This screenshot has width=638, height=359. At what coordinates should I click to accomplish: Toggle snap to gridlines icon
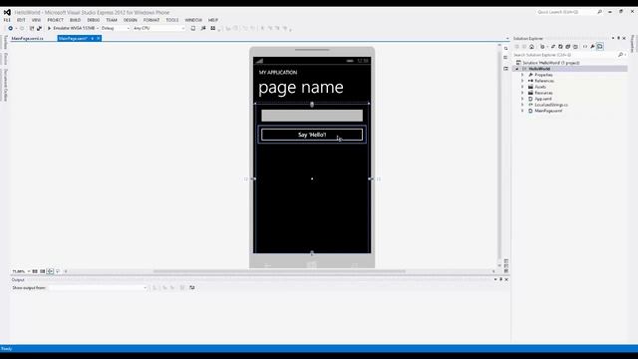point(42,271)
